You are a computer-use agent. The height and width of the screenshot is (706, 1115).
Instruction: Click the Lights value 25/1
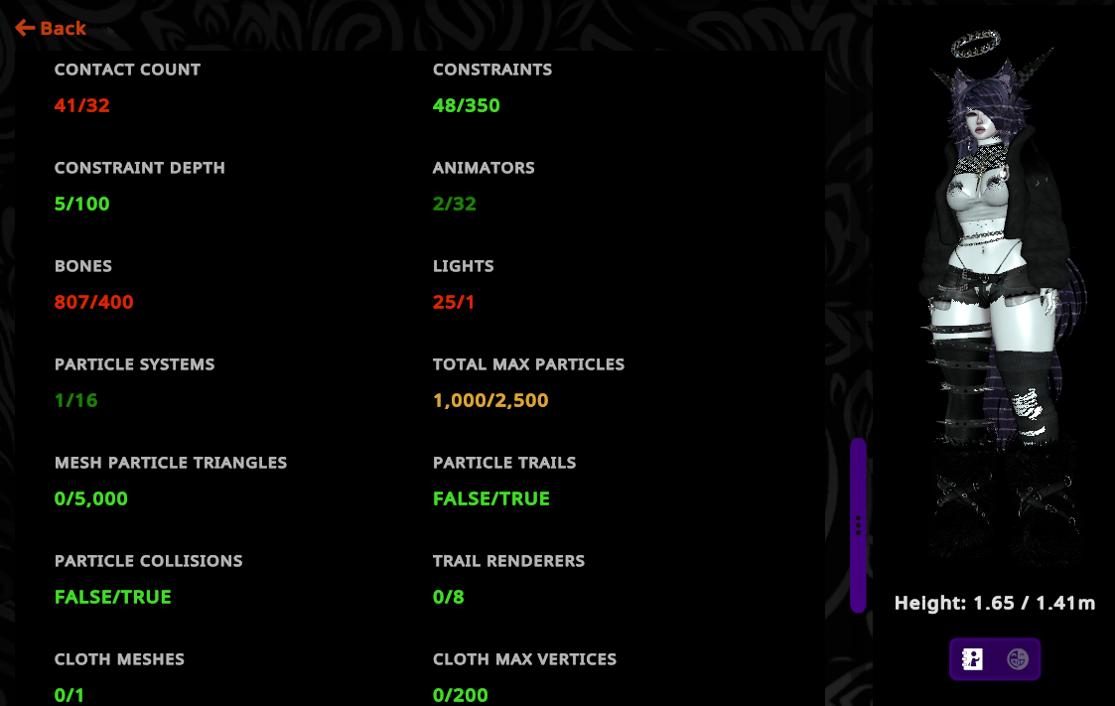[454, 302]
